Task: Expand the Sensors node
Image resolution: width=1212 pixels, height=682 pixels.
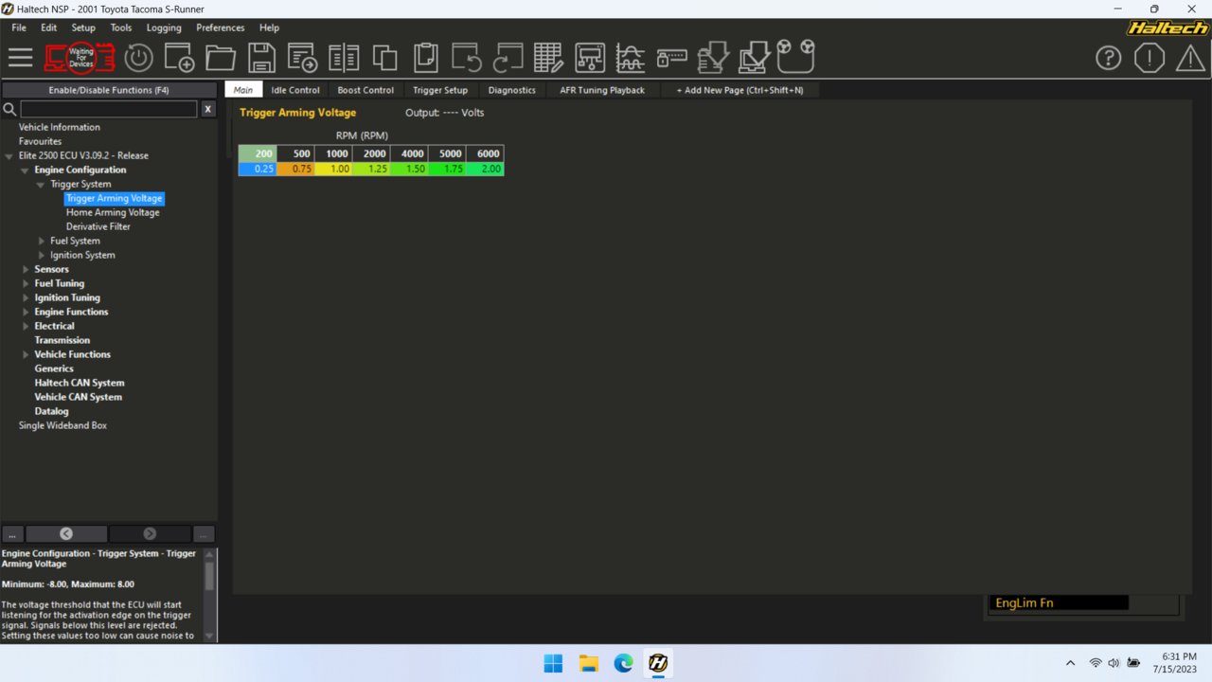Action: pos(25,269)
